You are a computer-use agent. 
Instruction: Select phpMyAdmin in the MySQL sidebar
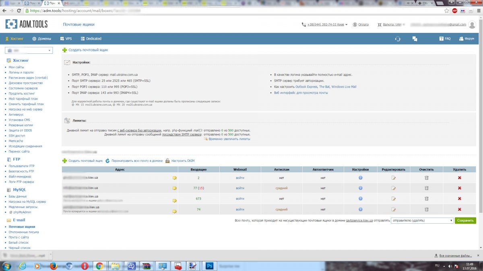[x=23, y=212]
